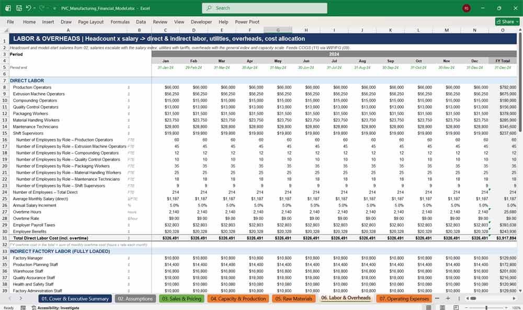The image size is (523, 310).
Task: Click the Redo arrow icon
Action: coord(42,8)
